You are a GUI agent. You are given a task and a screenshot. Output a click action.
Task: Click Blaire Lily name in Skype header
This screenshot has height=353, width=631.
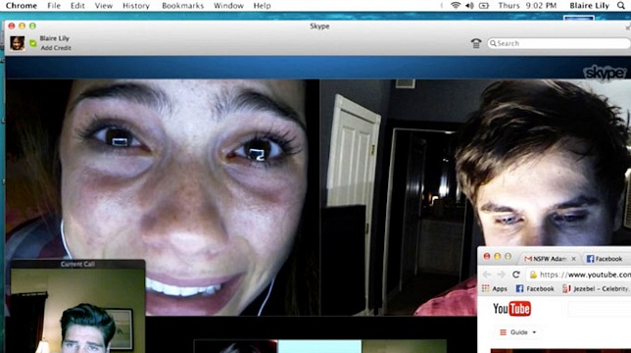(x=54, y=38)
